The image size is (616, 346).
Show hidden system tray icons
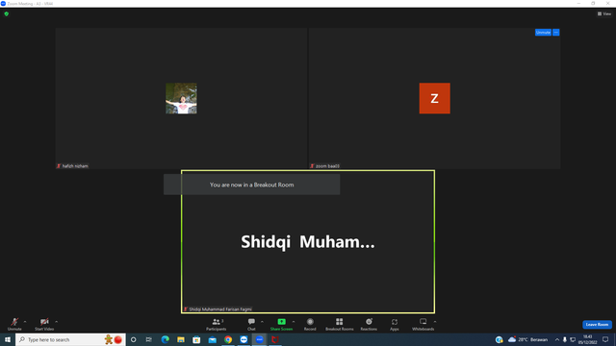(556, 339)
